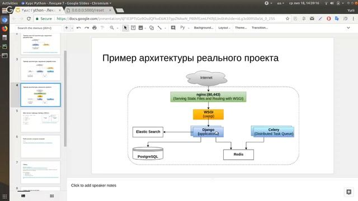This screenshot has height=201, width=358.
Task: Collapse the toolbar with the chevron
Action: [x=348, y=28]
